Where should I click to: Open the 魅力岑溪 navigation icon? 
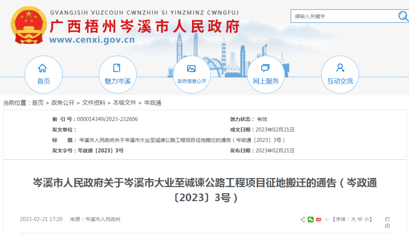point(117,68)
